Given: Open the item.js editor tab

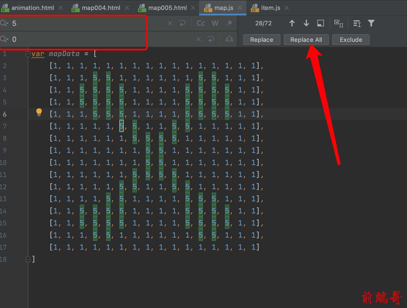Looking at the screenshot, I should click(x=270, y=8).
